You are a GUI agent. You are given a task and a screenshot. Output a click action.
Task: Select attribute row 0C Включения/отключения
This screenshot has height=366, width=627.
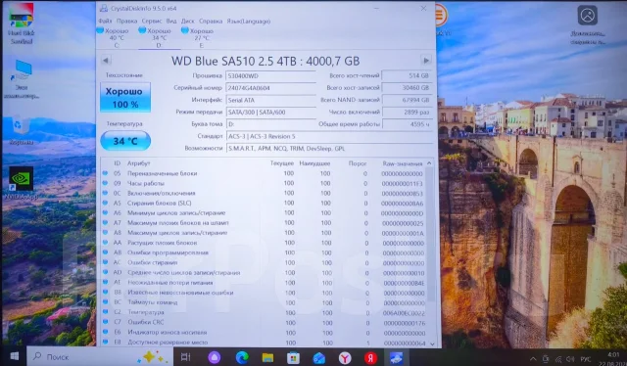(264, 194)
